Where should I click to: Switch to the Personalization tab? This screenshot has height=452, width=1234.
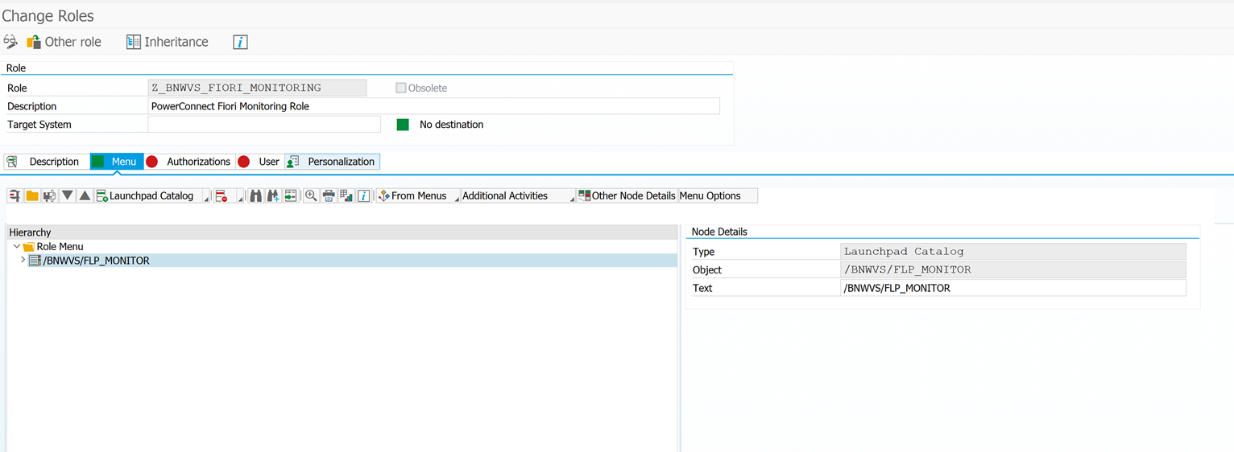[x=340, y=162]
